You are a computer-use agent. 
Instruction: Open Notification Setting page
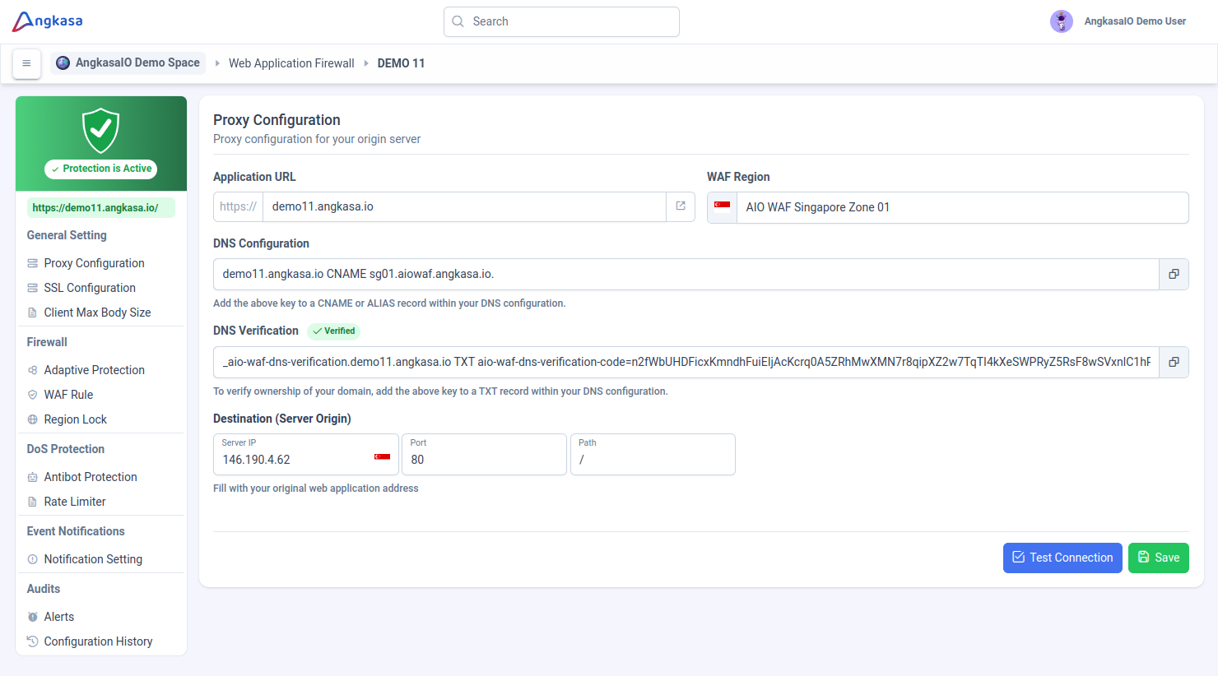click(x=93, y=559)
